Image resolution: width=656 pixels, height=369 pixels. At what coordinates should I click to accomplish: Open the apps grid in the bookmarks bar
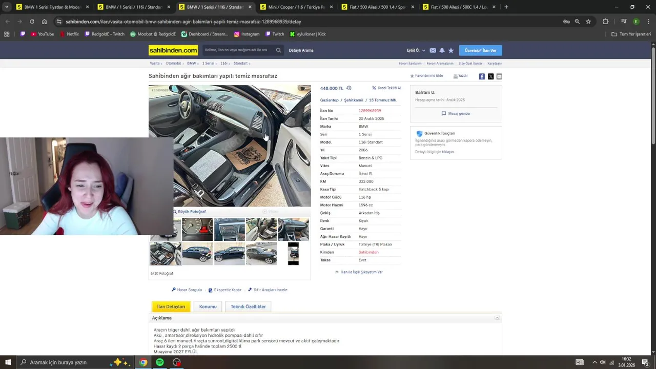click(x=7, y=34)
